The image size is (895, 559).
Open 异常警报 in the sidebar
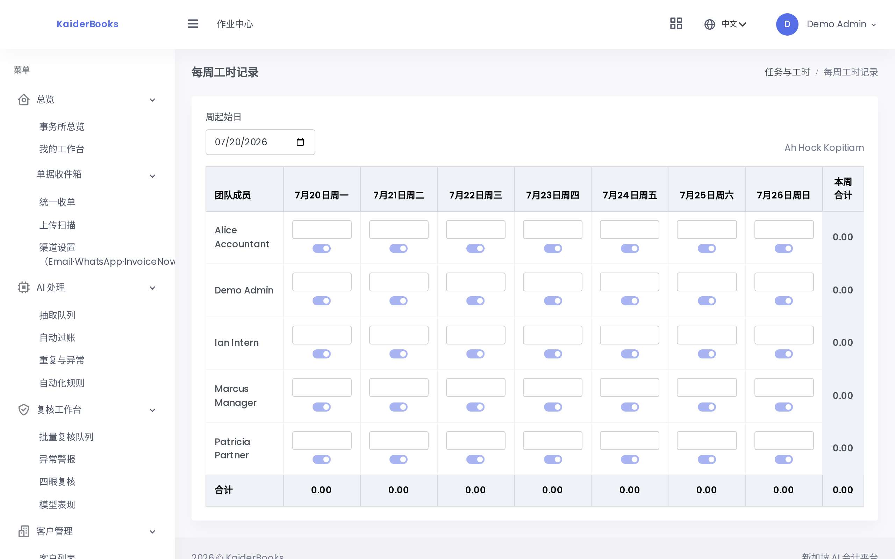click(x=57, y=459)
